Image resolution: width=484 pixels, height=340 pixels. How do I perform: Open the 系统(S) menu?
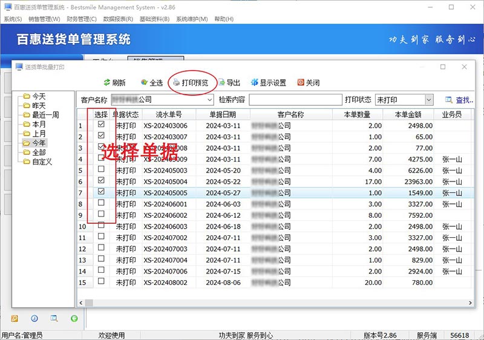[x=13, y=19]
